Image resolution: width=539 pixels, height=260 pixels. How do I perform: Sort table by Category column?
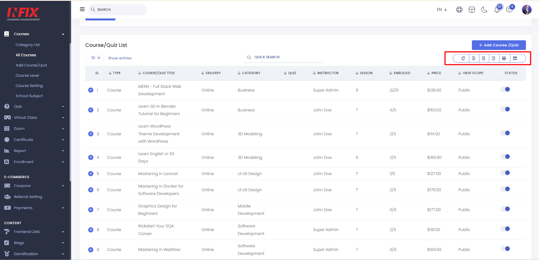coord(249,73)
